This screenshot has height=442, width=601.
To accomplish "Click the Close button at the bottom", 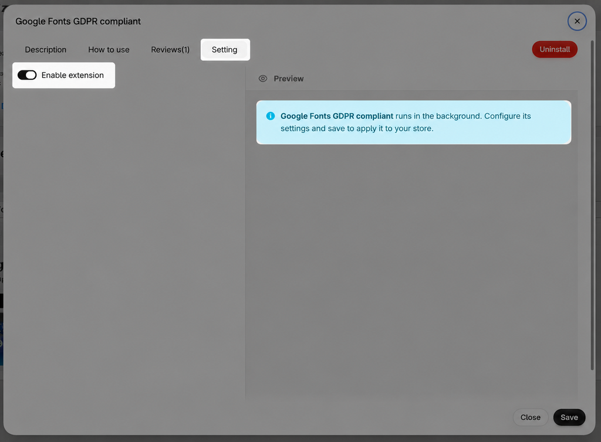I will point(530,417).
